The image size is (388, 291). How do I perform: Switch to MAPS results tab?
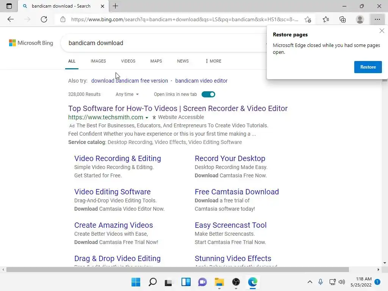pos(156,61)
